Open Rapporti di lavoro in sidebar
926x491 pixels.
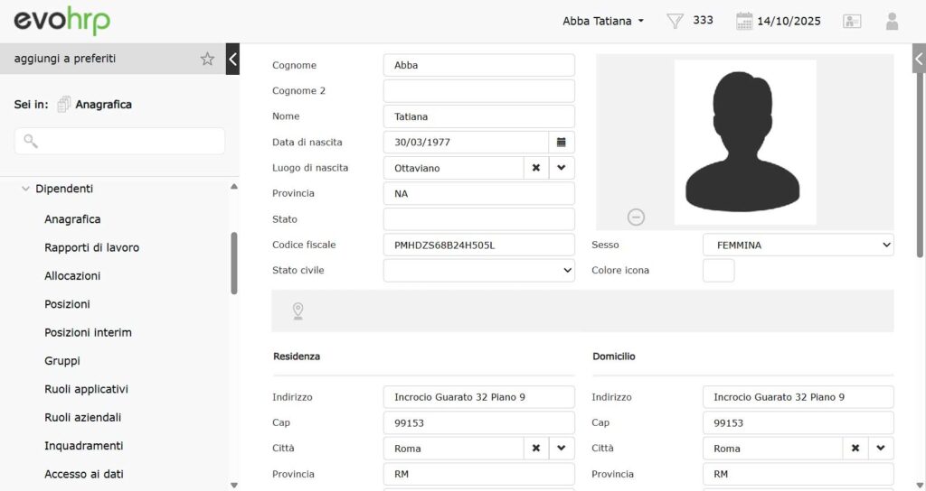91,247
